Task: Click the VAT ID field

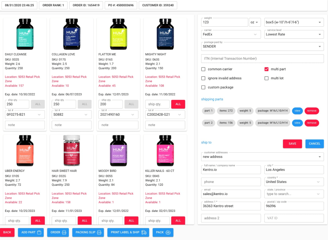Action: [294, 218]
